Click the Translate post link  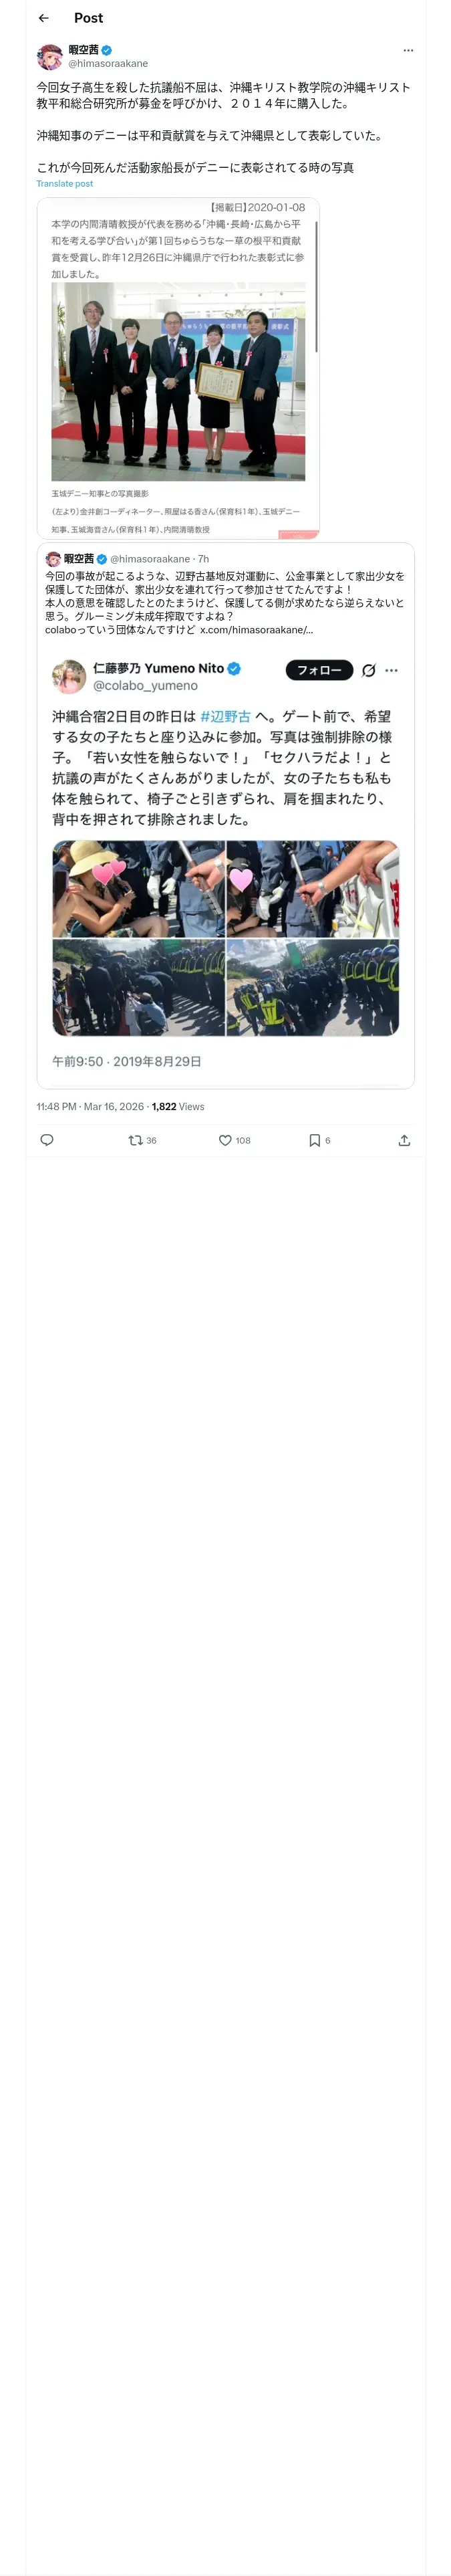click(64, 184)
